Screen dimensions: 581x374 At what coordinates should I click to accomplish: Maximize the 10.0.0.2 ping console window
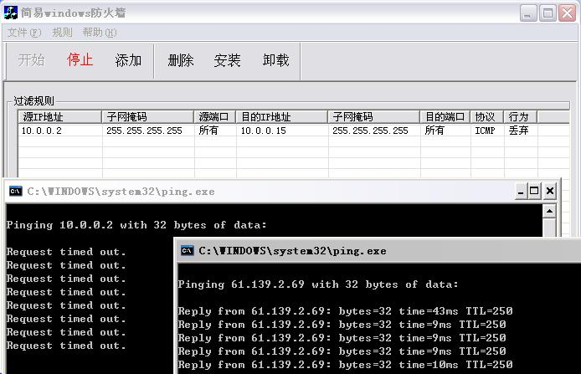(x=534, y=191)
